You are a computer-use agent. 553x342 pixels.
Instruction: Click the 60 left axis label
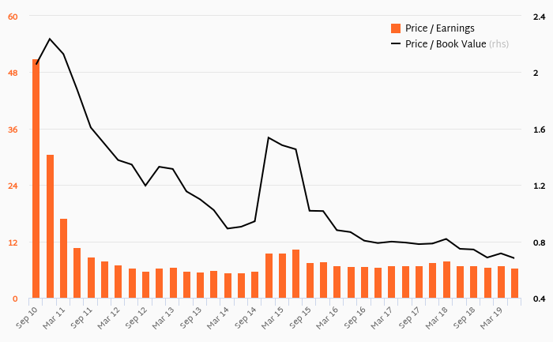(x=13, y=17)
